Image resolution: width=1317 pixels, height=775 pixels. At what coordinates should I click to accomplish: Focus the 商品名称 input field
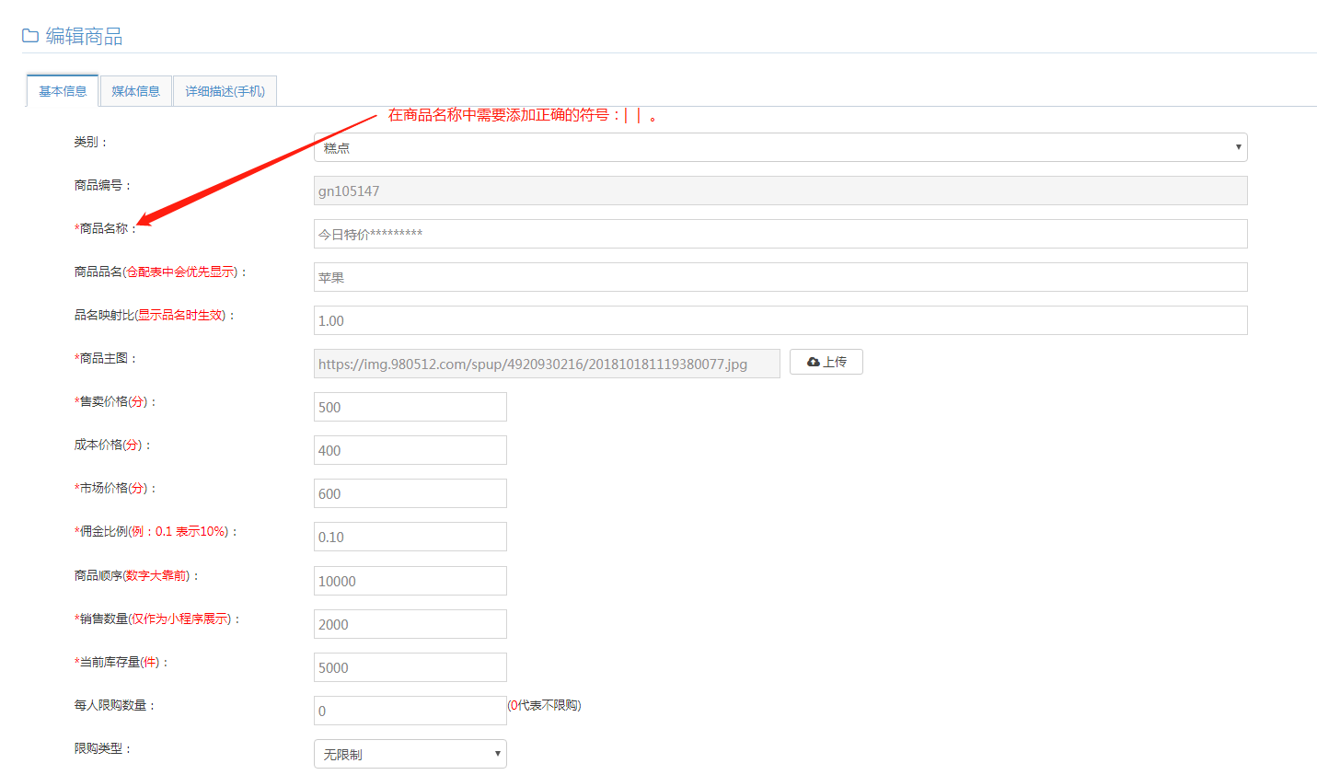pos(780,234)
